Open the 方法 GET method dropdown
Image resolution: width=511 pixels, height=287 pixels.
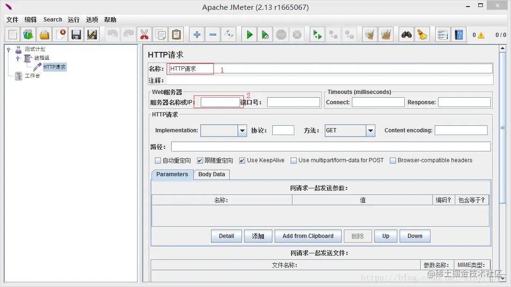click(371, 130)
